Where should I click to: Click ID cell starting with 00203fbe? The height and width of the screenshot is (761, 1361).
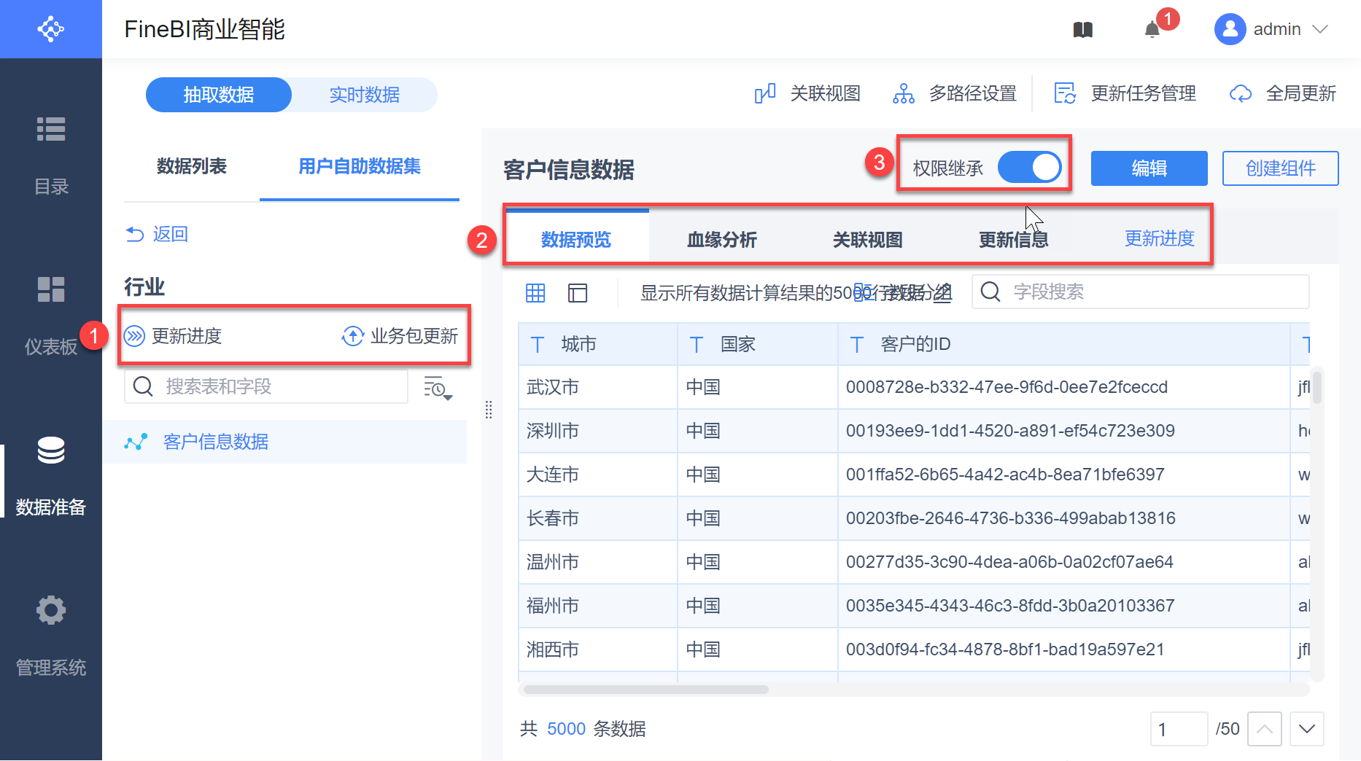pyautogui.click(x=1064, y=518)
